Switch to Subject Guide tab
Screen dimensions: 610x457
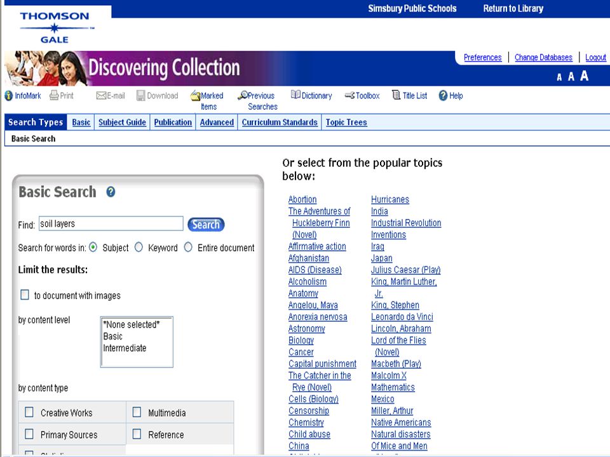pyautogui.click(x=122, y=123)
